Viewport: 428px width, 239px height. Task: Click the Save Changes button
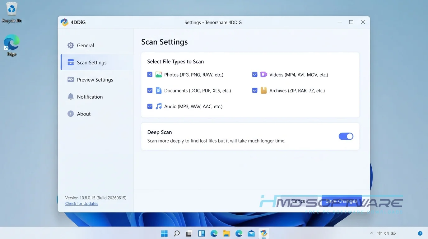pos(342,201)
